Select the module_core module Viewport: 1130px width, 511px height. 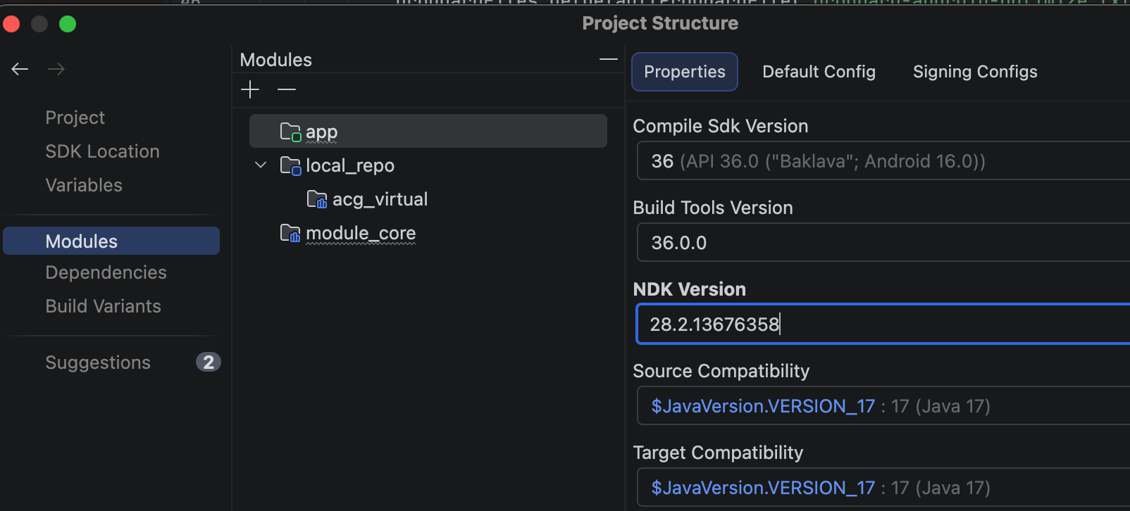pos(361,233)
